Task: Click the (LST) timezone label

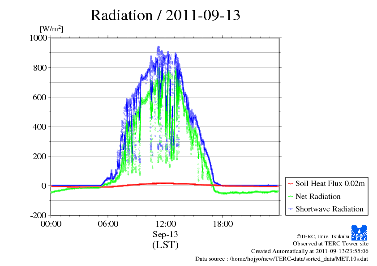Action: click(165, 245)
